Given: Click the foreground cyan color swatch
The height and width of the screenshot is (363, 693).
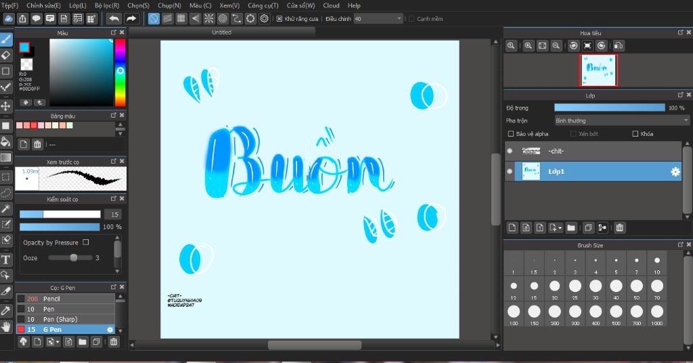Looking at the screenshot, I should coord(24,47).
